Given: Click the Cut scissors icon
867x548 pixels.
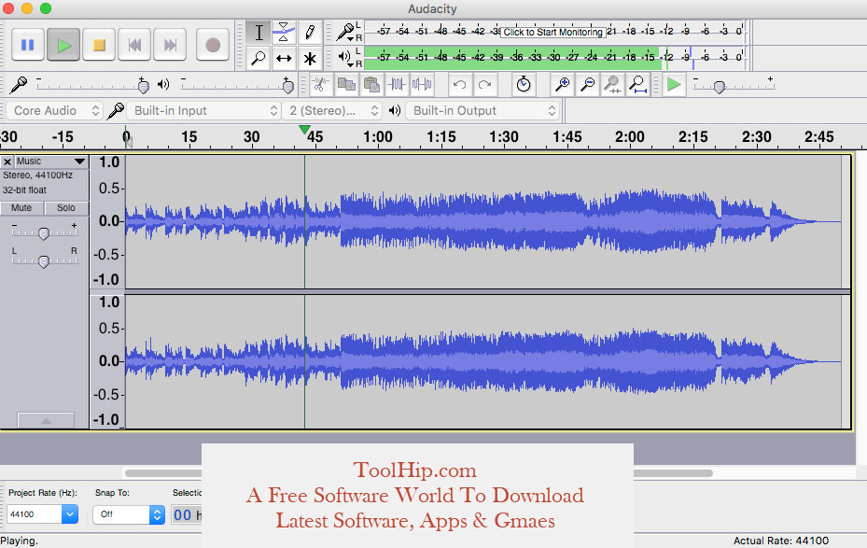Looking at the screenshot, I should coord(320,85).
